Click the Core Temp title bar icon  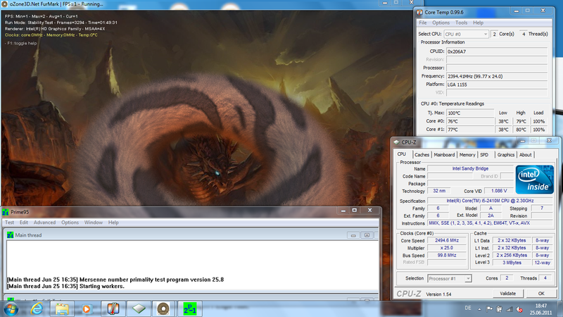pos(419,12)
